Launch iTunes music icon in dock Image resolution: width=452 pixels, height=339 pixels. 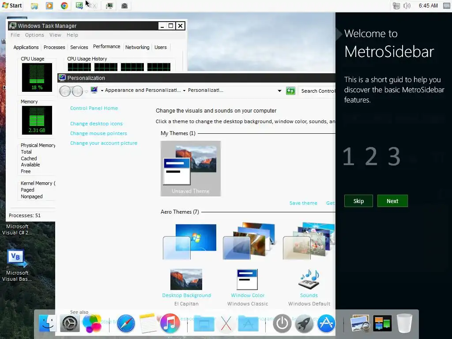coord(170,324)
